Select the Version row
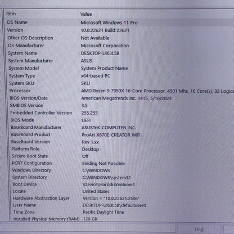234x234 pixels. [119, 30]
